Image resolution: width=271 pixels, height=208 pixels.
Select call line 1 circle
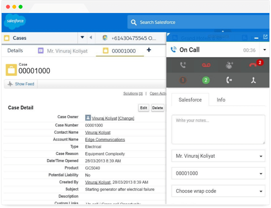[183, 80]
